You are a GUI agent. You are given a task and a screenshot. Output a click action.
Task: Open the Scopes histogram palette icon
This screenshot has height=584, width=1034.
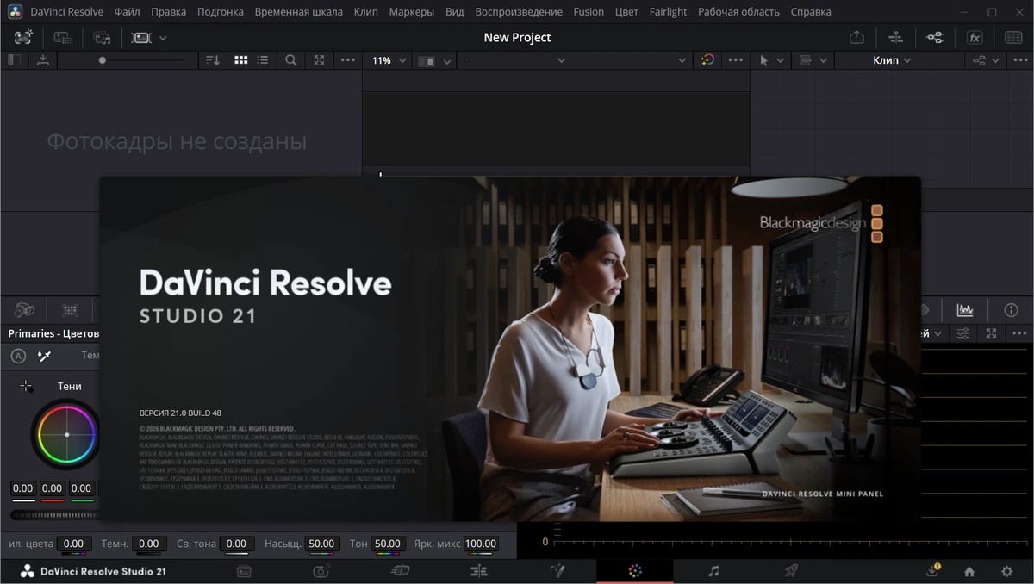point(964,310)
